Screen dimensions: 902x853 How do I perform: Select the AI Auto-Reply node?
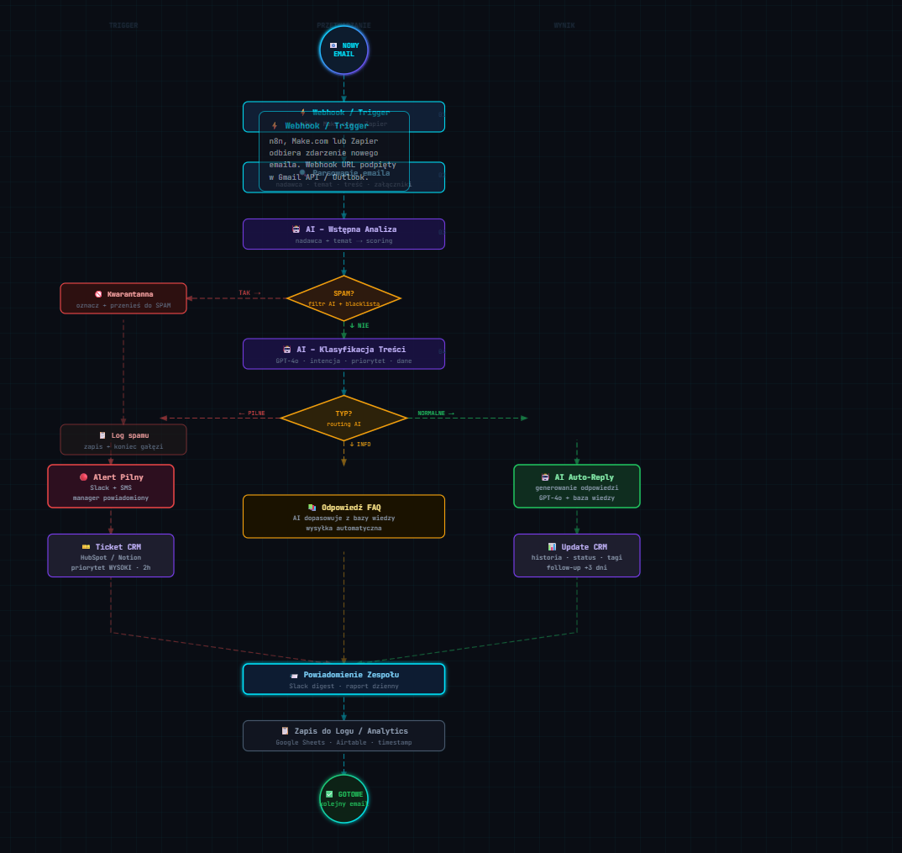(577, 487)
